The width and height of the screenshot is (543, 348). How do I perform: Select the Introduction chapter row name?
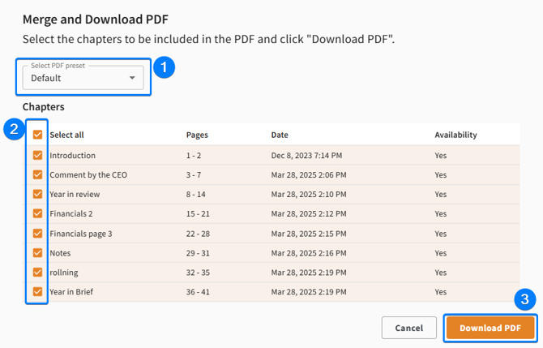(x=72, y=155)
